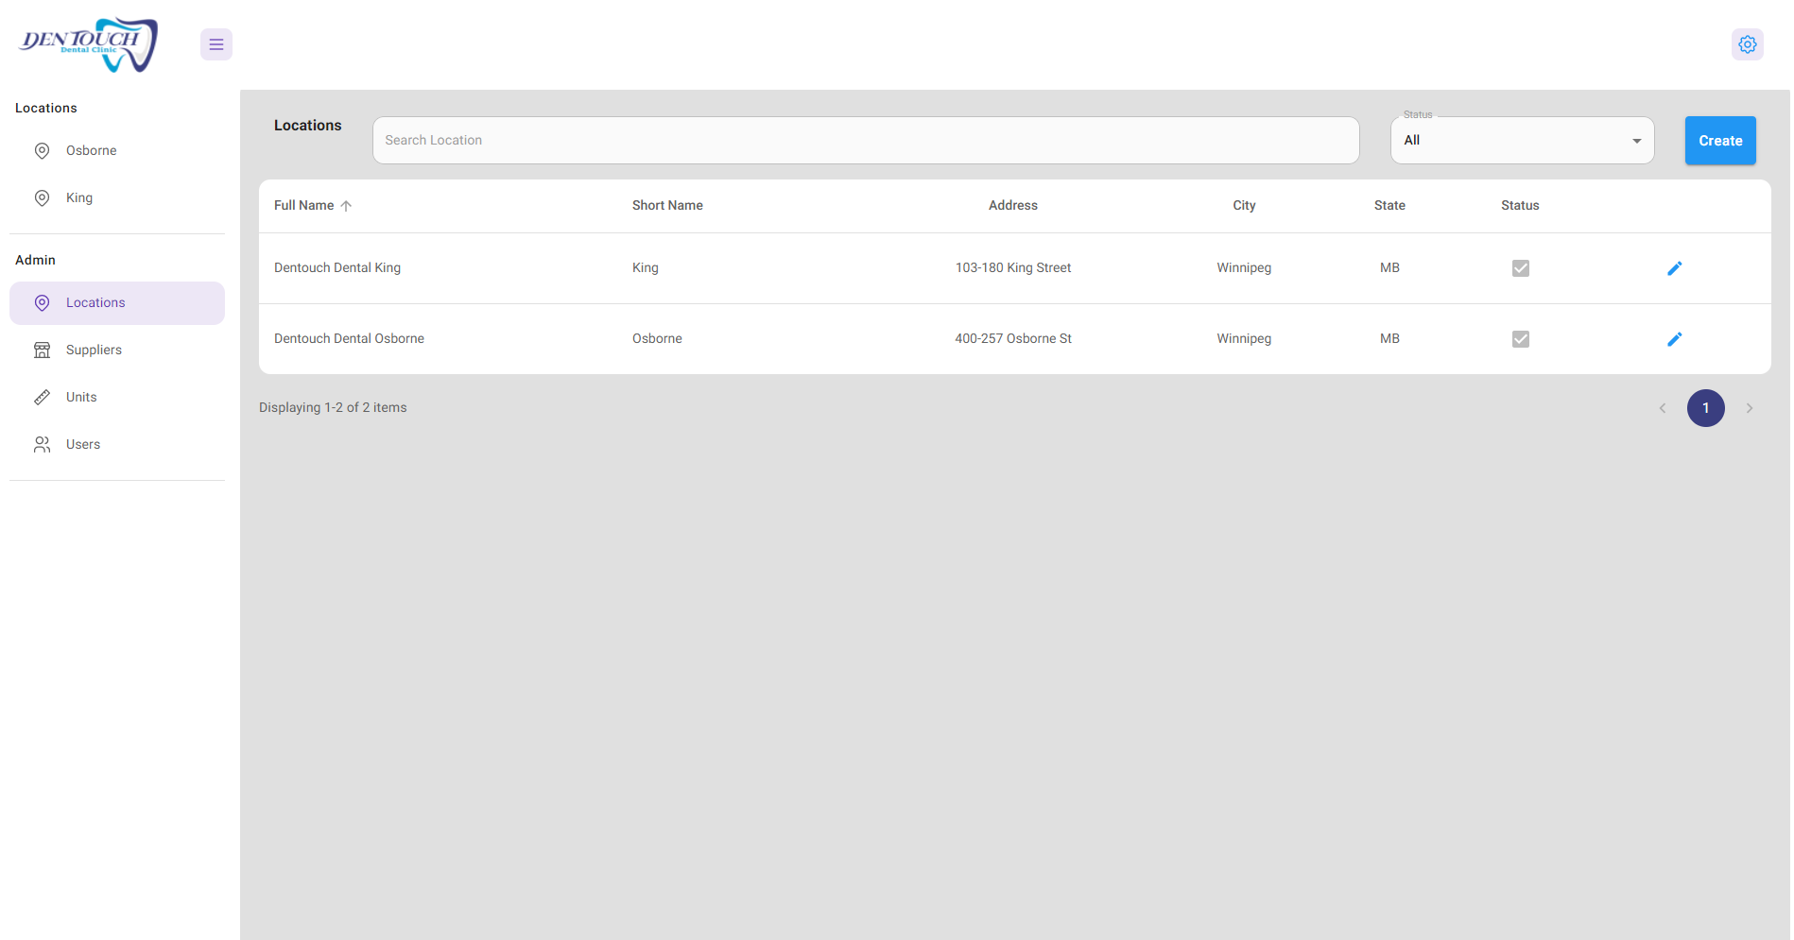Click the pin icon next to King
1794x940 pixels.
42,198
